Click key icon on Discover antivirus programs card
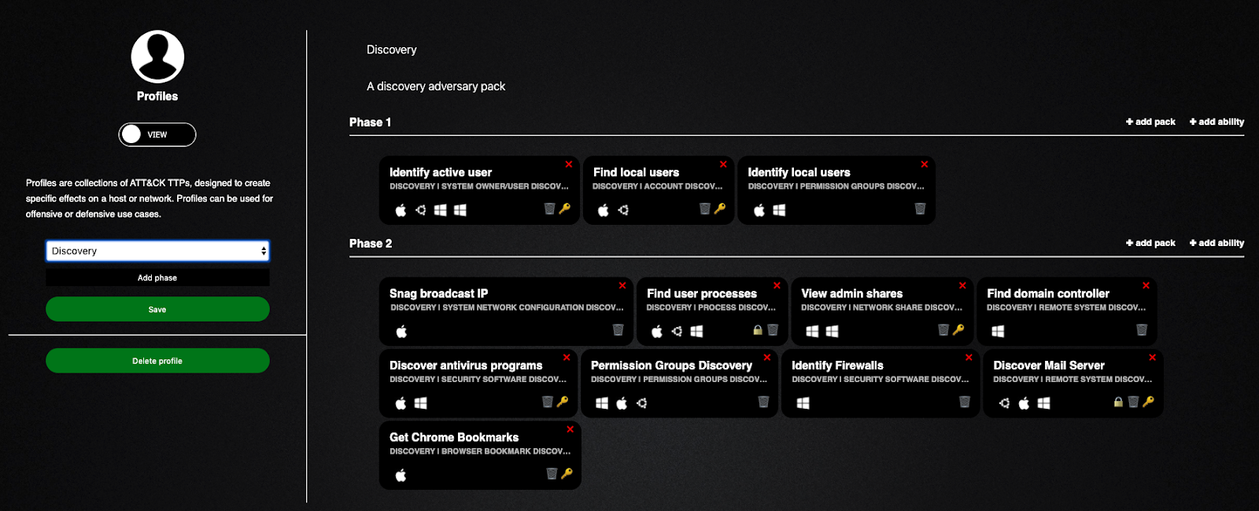Screen dimensions: 1259x511 point(562,402)
